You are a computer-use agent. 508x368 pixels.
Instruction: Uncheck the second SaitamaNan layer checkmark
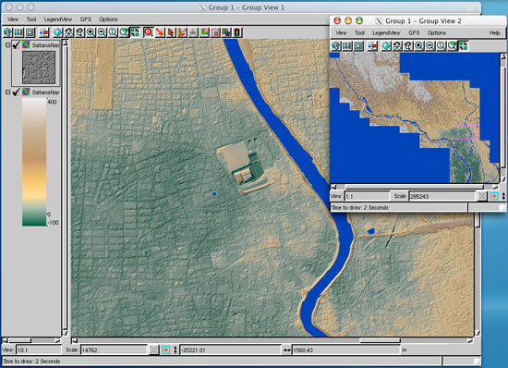[16, 92]
